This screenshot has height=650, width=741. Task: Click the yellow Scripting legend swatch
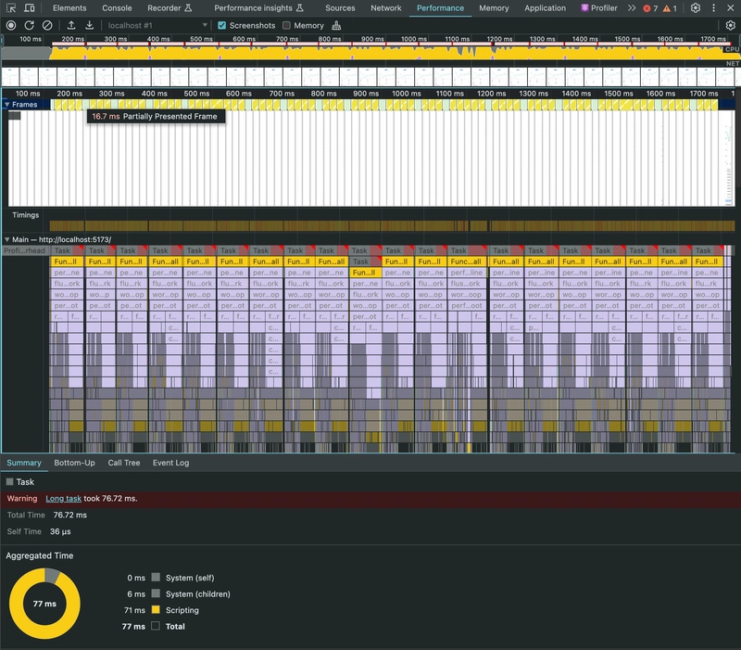(x=156, y=610)
